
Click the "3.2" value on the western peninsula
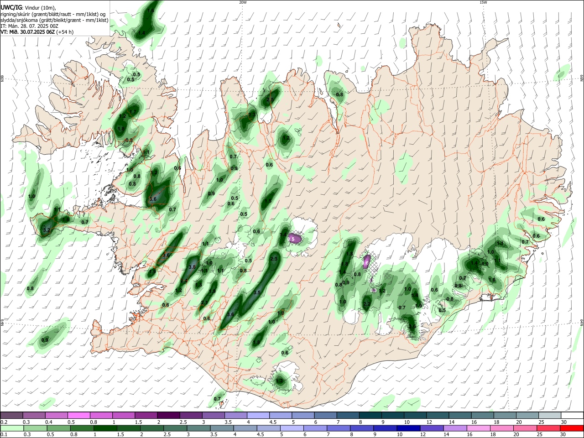tap(47, 230)
